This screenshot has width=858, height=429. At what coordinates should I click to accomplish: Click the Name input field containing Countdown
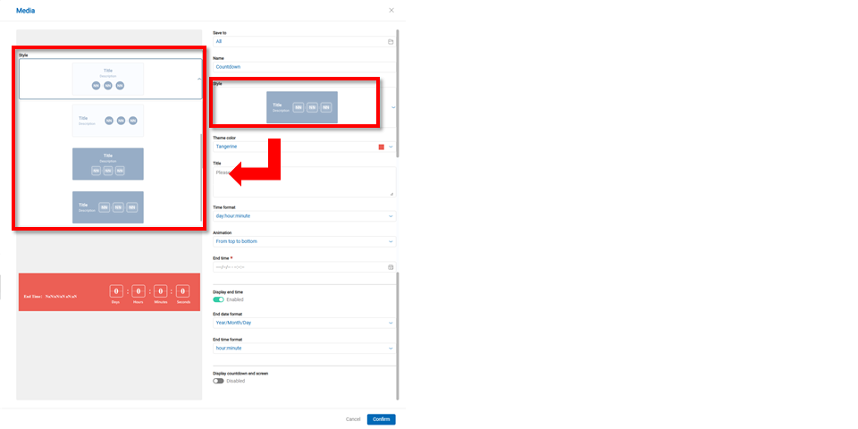coord(303,66)
